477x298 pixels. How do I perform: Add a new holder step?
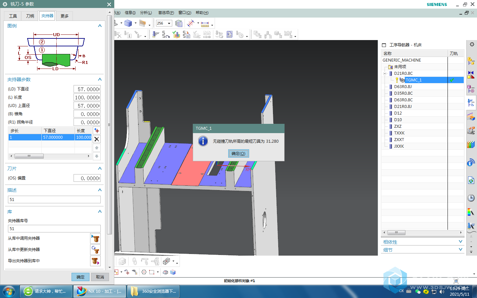click(97, 130)
